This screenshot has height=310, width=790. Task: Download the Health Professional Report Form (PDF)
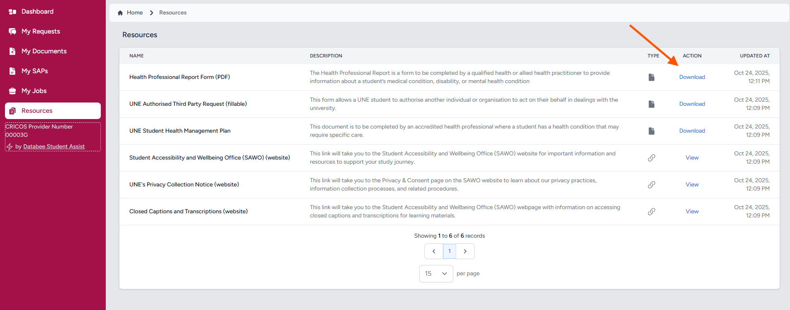692,77
